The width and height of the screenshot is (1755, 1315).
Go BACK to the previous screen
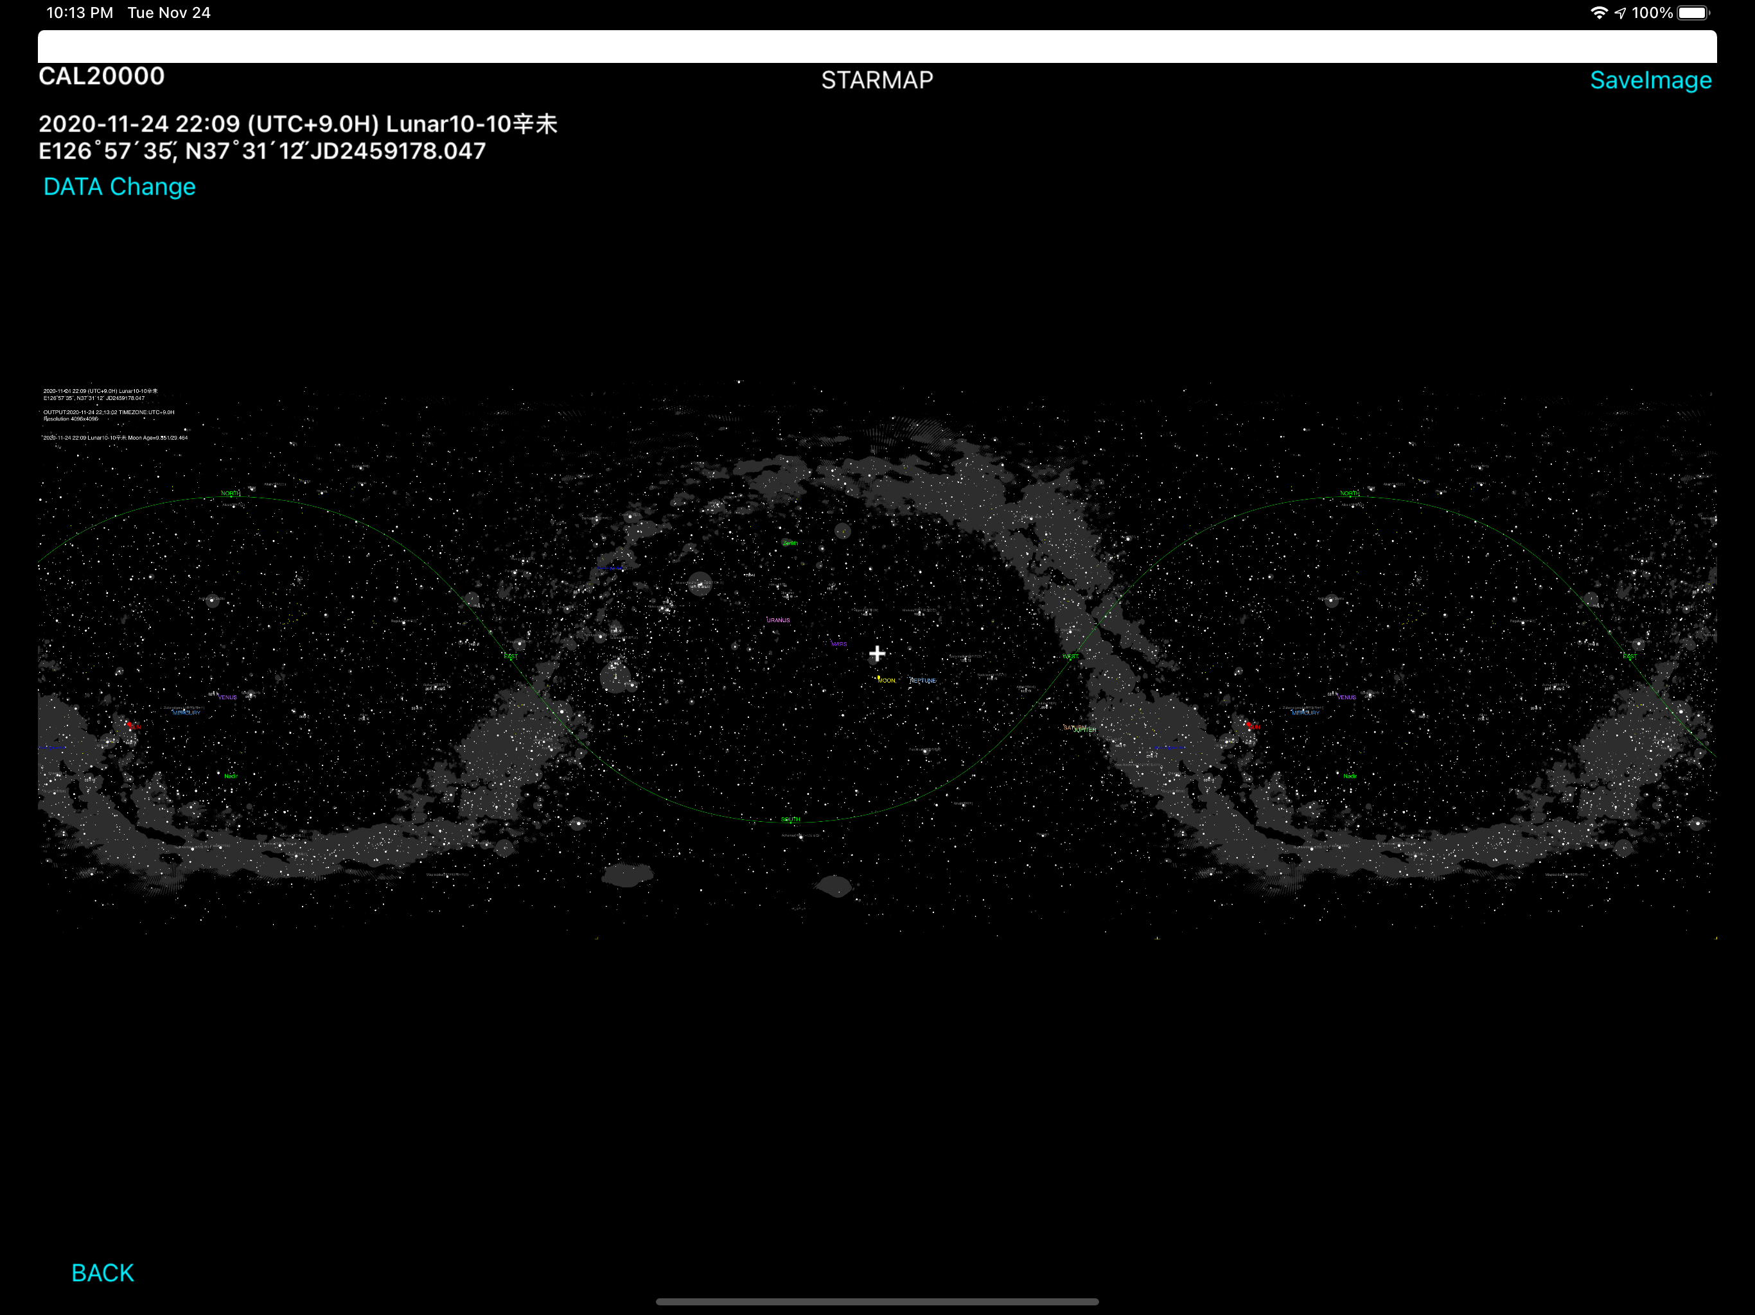(x=102, y=1272)
